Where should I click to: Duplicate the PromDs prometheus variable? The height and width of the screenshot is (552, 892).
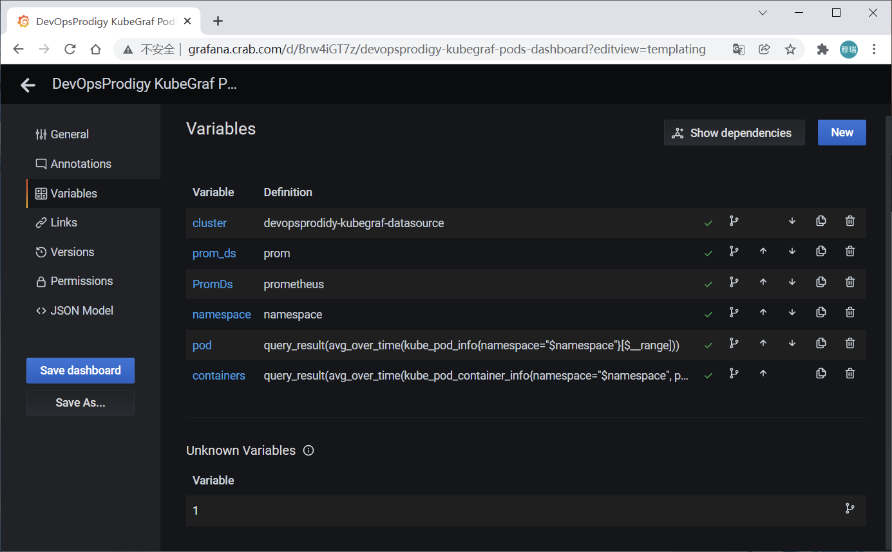pyautogui.click(x=821, y=282)
